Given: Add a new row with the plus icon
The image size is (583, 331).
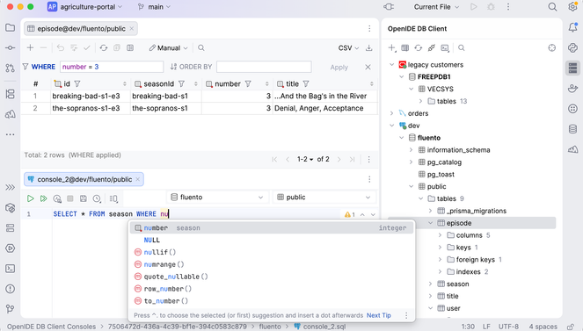Looking at the screenshot, I should tap(30, 48).
